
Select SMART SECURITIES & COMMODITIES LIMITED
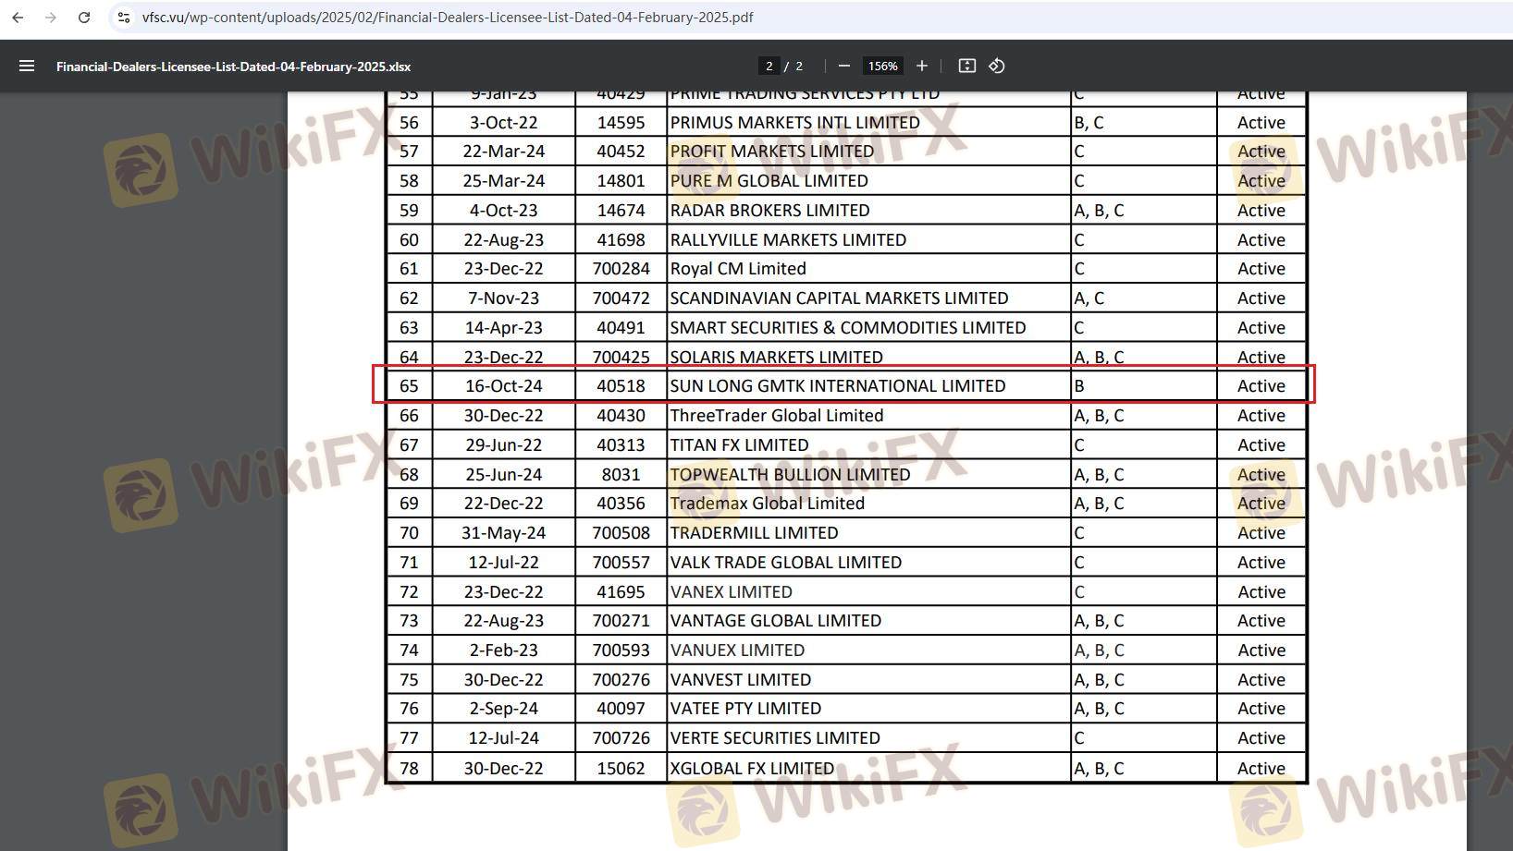click(x=848, y=328)
